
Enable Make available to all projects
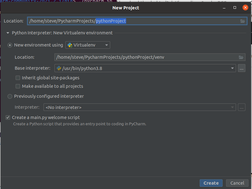point(18,86)
